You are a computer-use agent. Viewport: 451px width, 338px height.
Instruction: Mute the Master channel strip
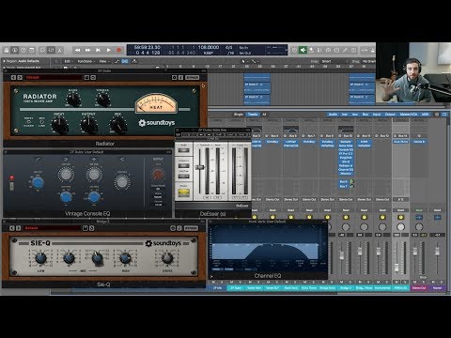click(x=433, y=282)
